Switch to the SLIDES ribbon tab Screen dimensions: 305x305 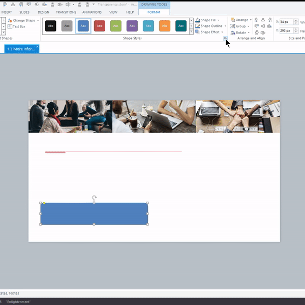pos(24,12)
